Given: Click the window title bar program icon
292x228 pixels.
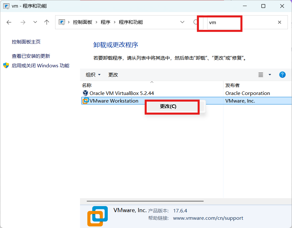Looking at the screenshot, I should pos(6,6).
